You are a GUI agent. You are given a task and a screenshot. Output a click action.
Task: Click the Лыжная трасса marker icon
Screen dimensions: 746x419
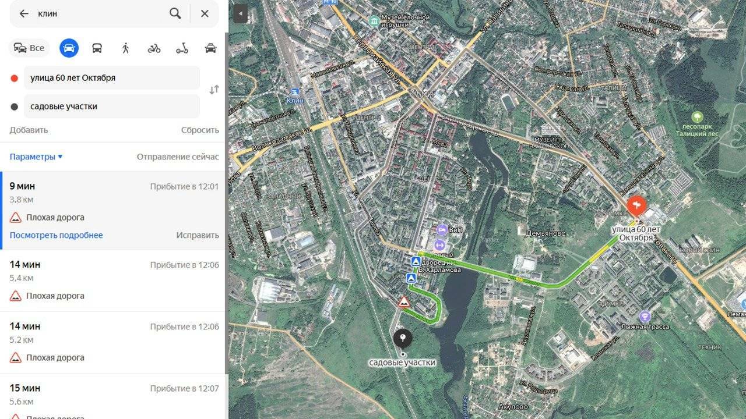pyautogui.click(x=644, y=317)
